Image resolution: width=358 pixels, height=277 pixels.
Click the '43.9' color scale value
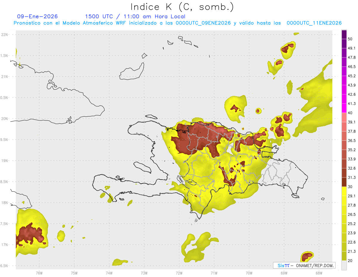pyautogui.click(x=352, y=85)
